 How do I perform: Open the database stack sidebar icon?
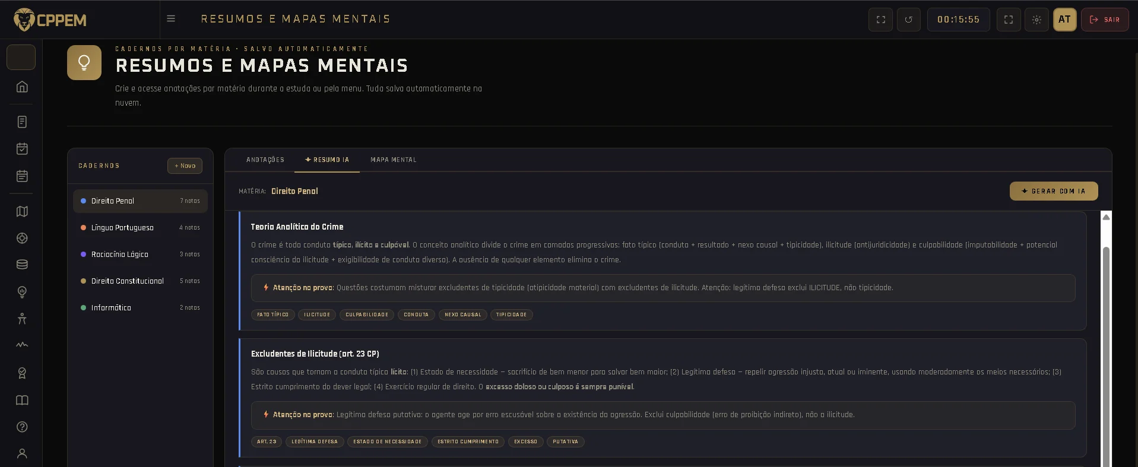tap(22, 265)
